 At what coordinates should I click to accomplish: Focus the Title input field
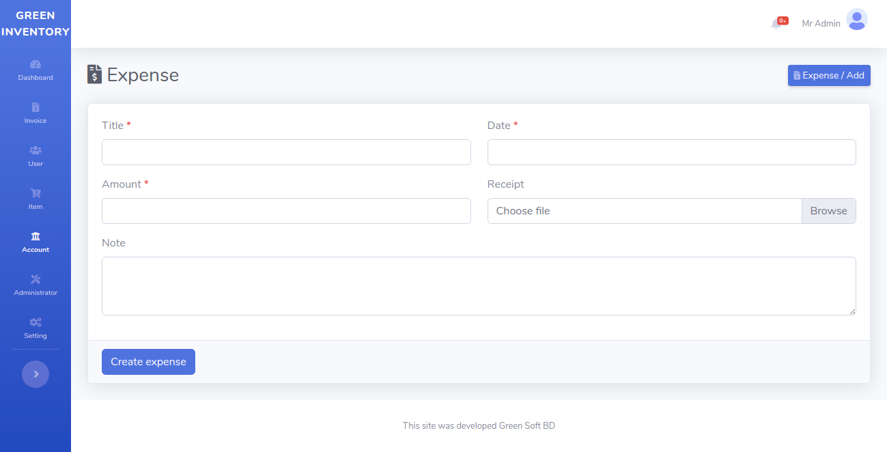click(x=286, y=152)
